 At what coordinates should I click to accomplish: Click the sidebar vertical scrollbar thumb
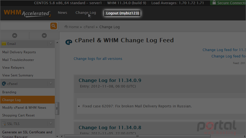pos(57,108)
